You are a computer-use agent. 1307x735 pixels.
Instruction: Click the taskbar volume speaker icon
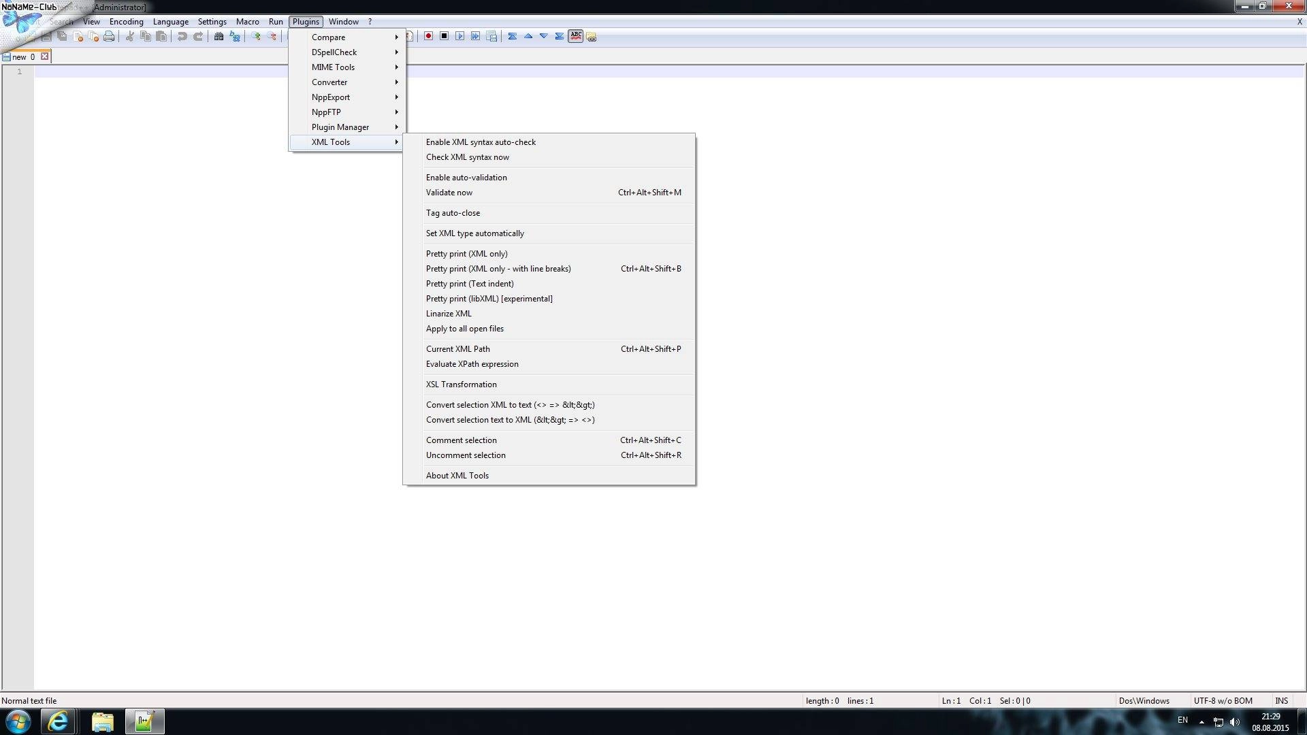click(1235, 722)
